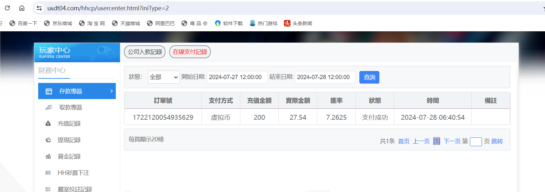Open the 淘宝网 bookmark
This screenshot has width=545, height=192.
click(x=92, y=23)
